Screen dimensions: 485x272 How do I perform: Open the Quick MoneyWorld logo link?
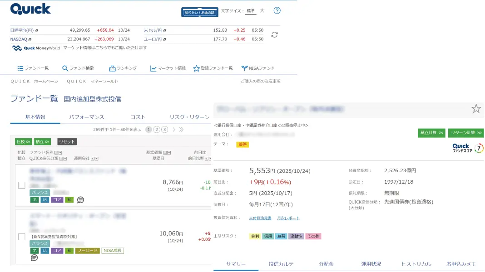[36, 48]
